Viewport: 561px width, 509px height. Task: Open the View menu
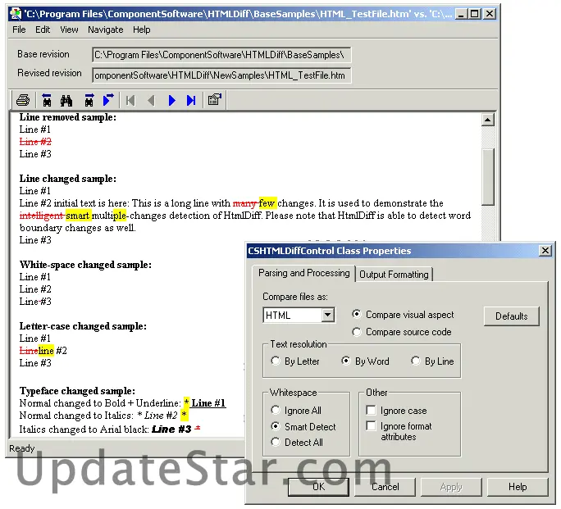69,30
